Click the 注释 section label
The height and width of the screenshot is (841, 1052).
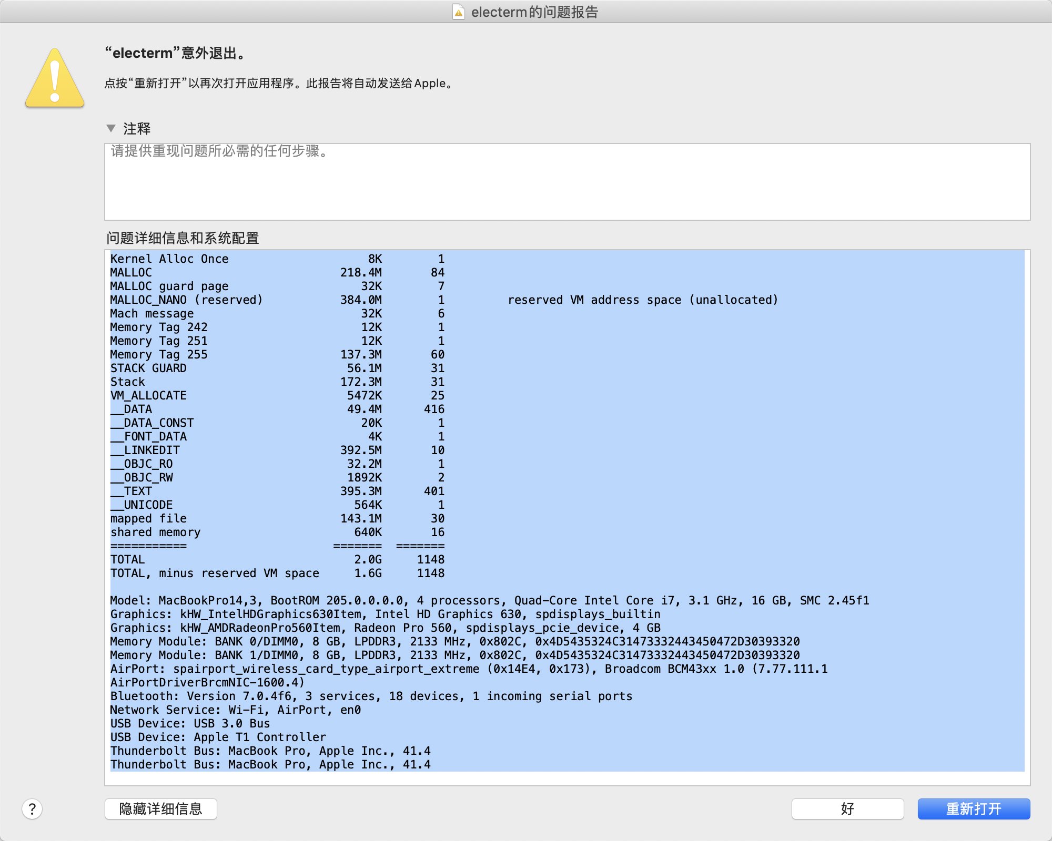pos(137,128)
